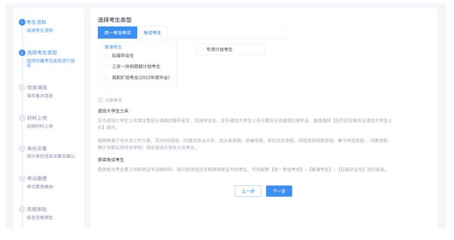Image resolution: width=454 pixels, height=240 pixels.
Task: Switch to the 免试考生 tab
Action: point(152,33)
